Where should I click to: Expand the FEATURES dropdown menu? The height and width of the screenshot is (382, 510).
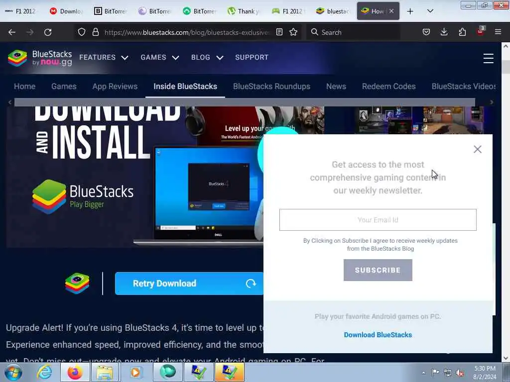(x=104, y=58)
